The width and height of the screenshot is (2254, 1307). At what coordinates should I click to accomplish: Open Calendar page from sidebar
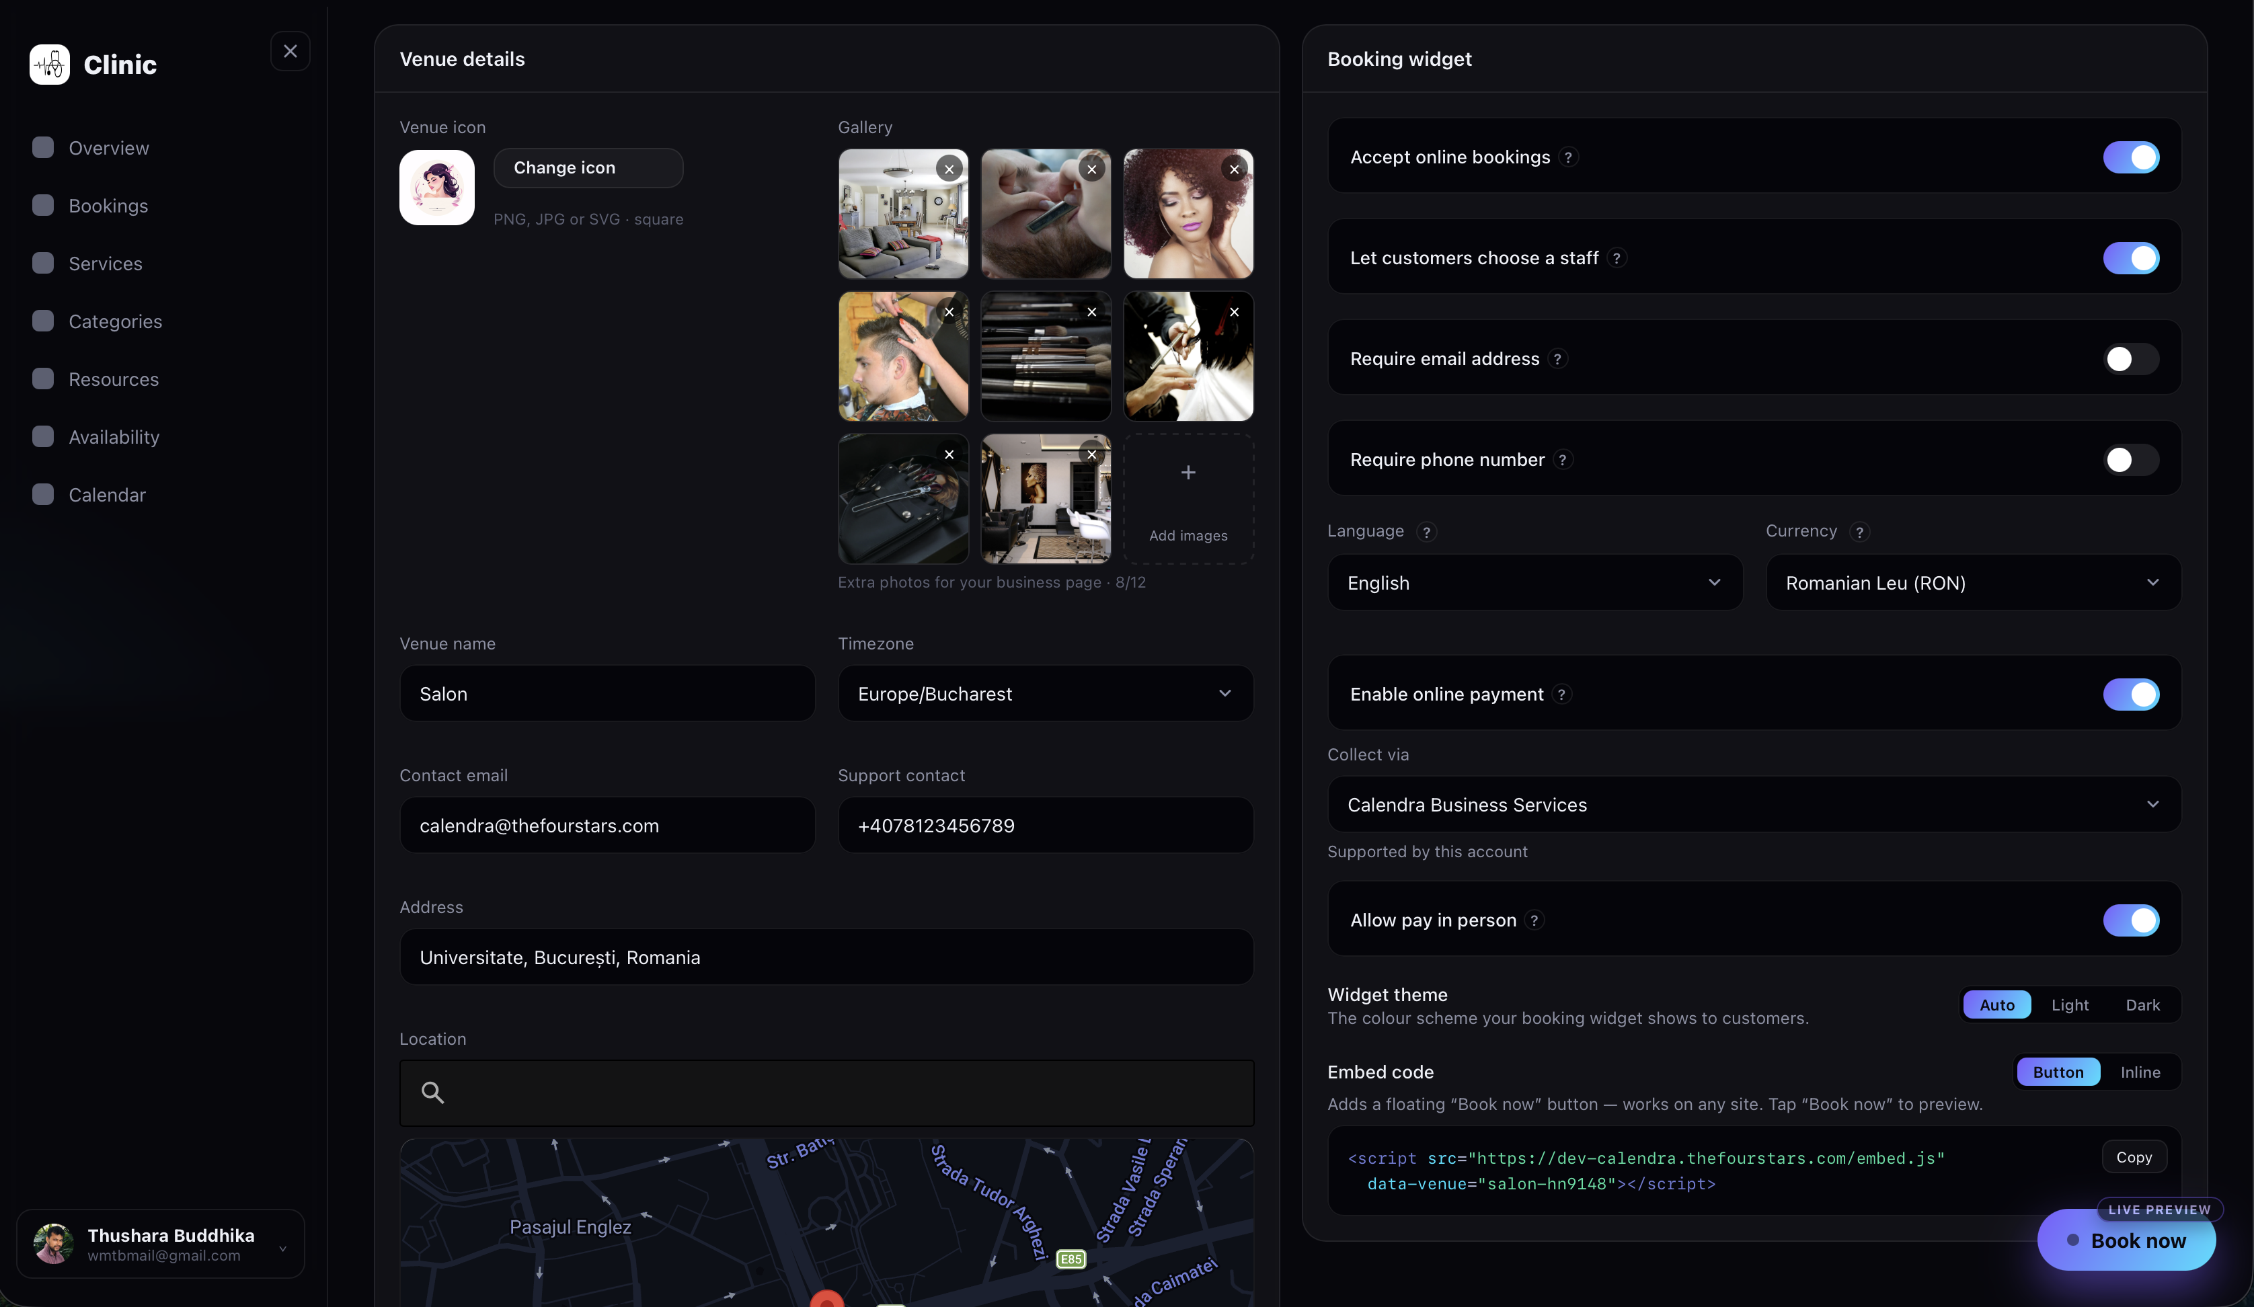108,495
